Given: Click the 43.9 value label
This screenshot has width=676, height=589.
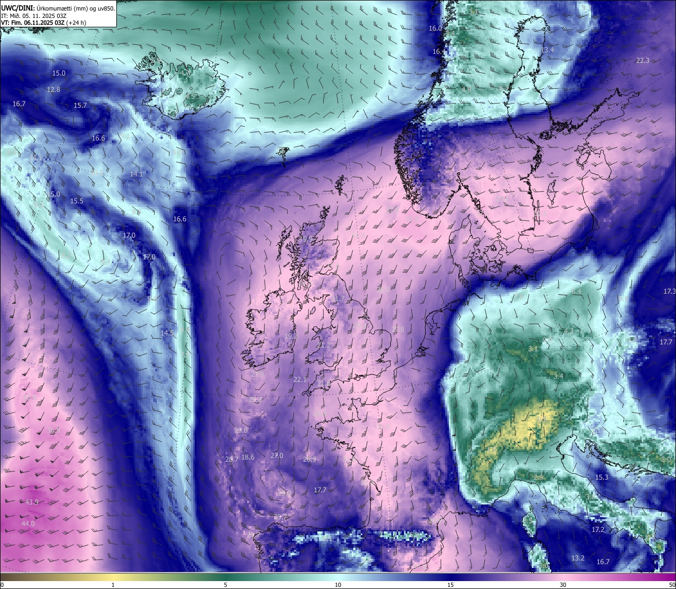Looking at the screenshot, I should (x=32, y=502).
